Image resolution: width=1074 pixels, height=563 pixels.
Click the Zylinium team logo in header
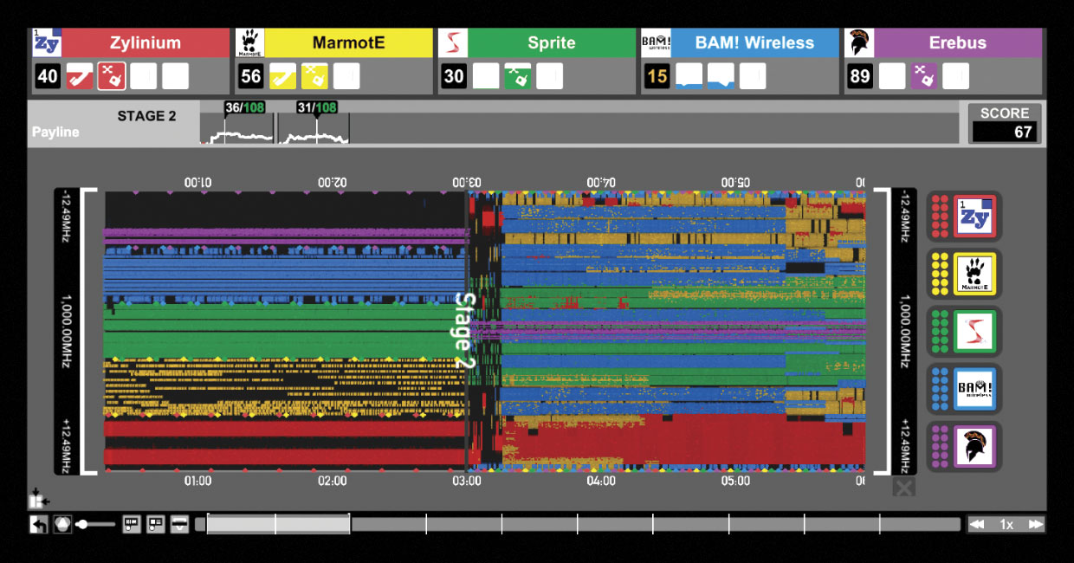coord(47,42)
